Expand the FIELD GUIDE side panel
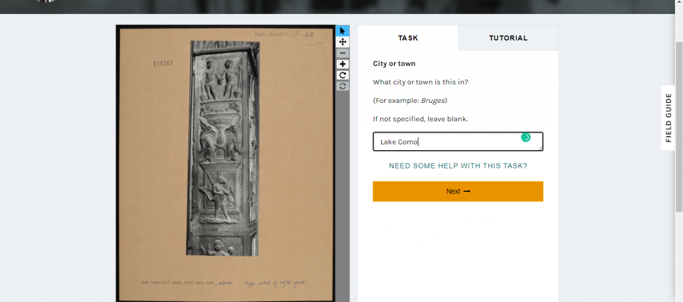The width and height of the screenshot is (683, 302). [668, 118]
